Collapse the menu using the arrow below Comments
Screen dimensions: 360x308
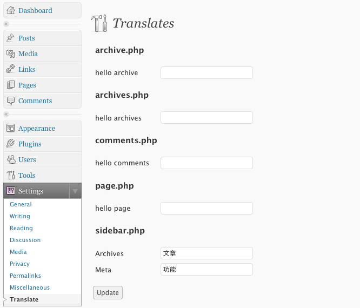pos(6,114)
